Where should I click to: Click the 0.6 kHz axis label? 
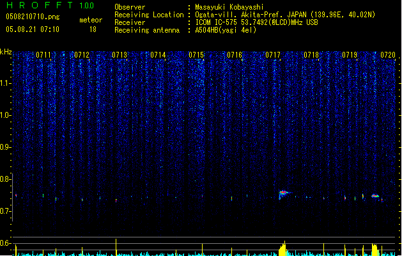coord(5,243)
